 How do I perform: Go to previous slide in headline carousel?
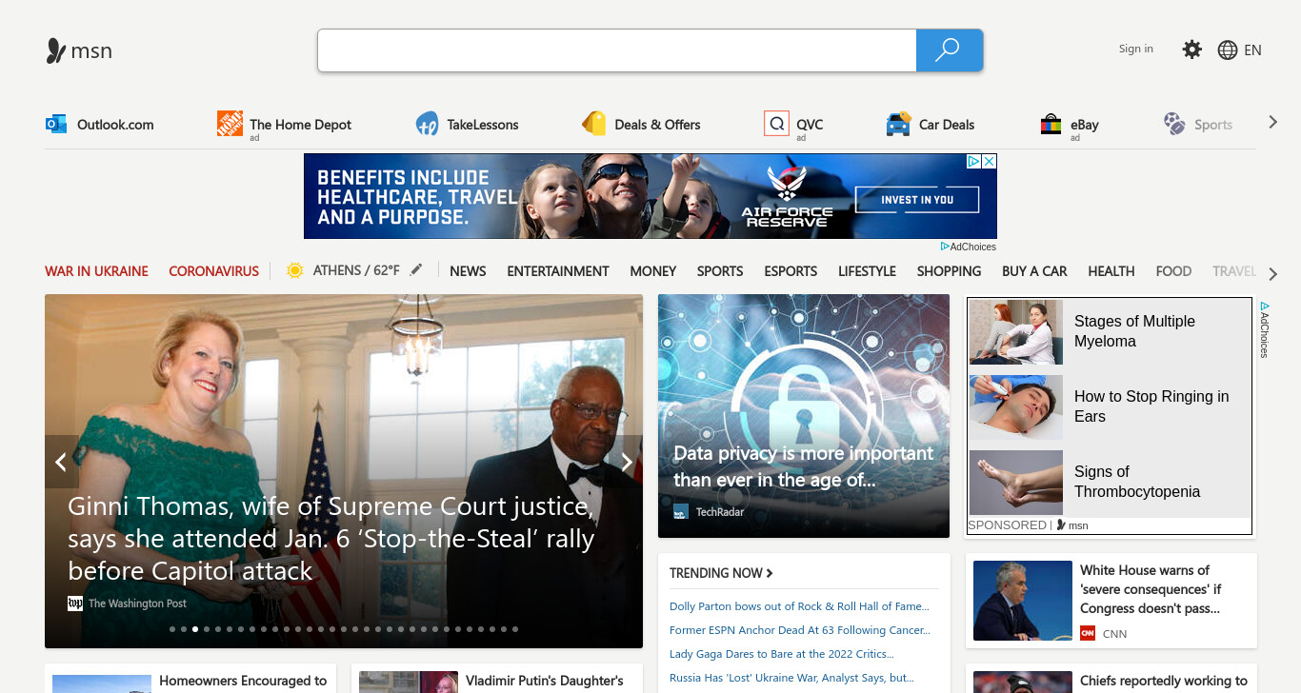(x=61, y=462)
